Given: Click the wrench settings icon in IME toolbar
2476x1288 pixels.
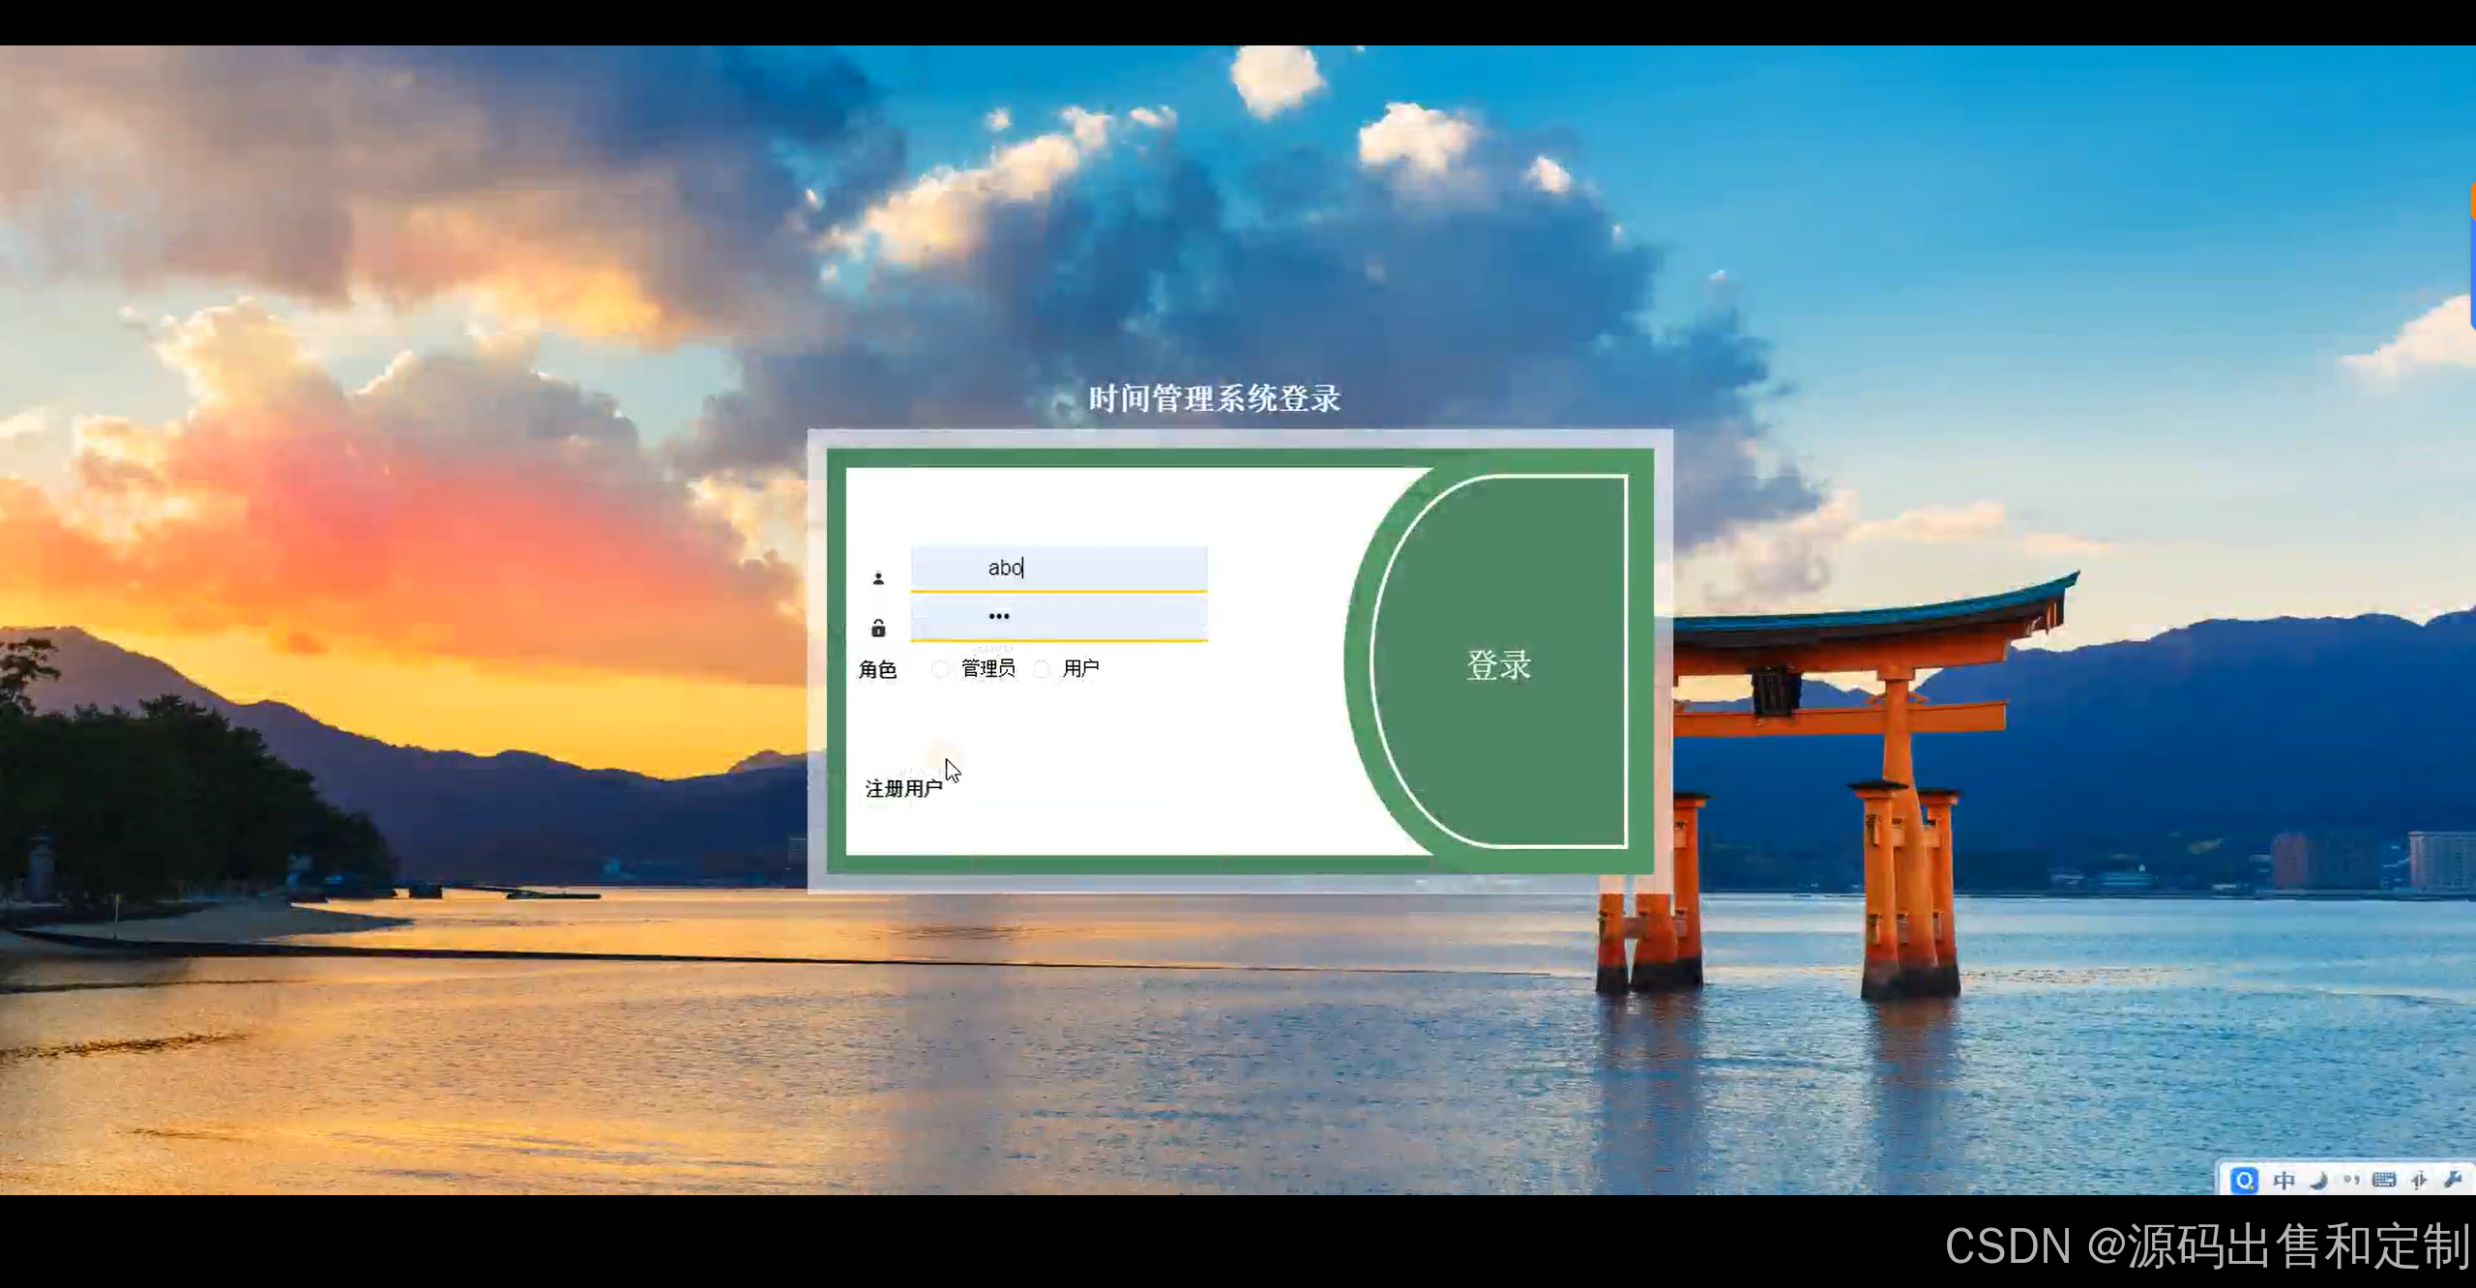Looking at the screenshot, I should (x=2452, y=1179).
